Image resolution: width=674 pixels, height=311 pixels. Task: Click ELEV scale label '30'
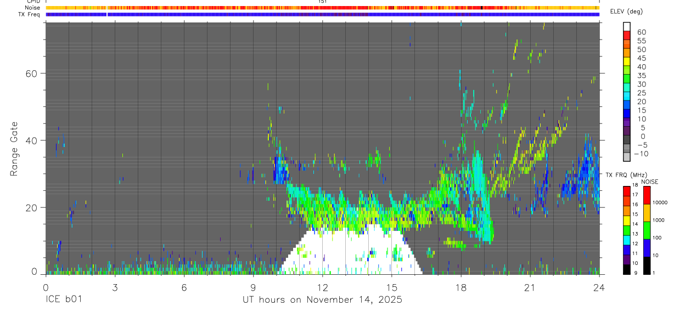641,84
